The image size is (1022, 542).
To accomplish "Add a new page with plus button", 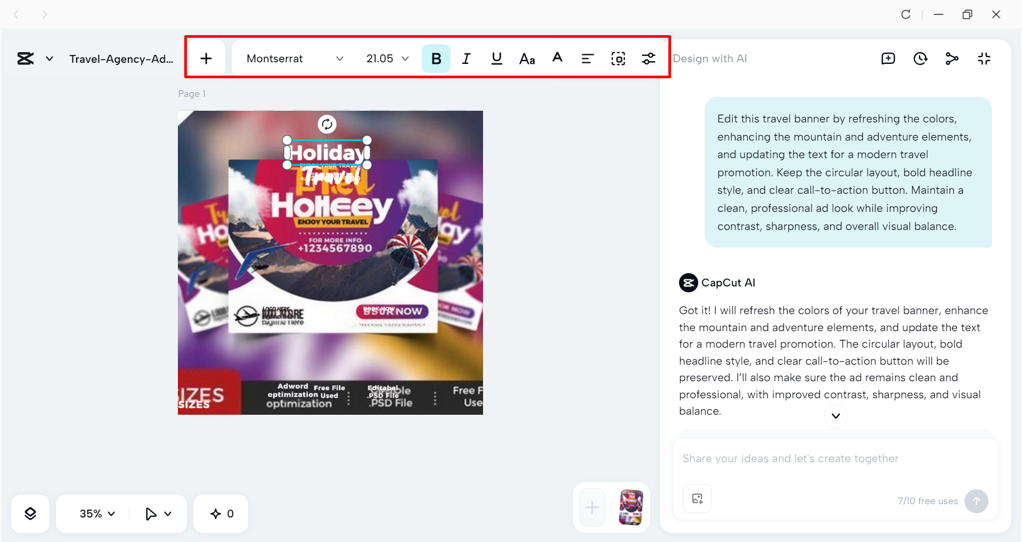I will (592, 507).
